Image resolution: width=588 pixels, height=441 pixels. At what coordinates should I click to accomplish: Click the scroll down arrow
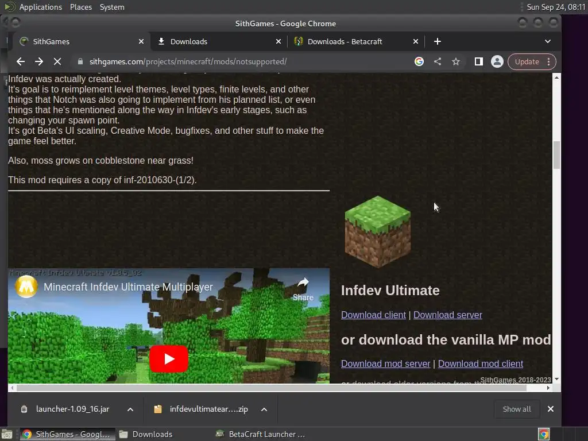click(556, 379)
